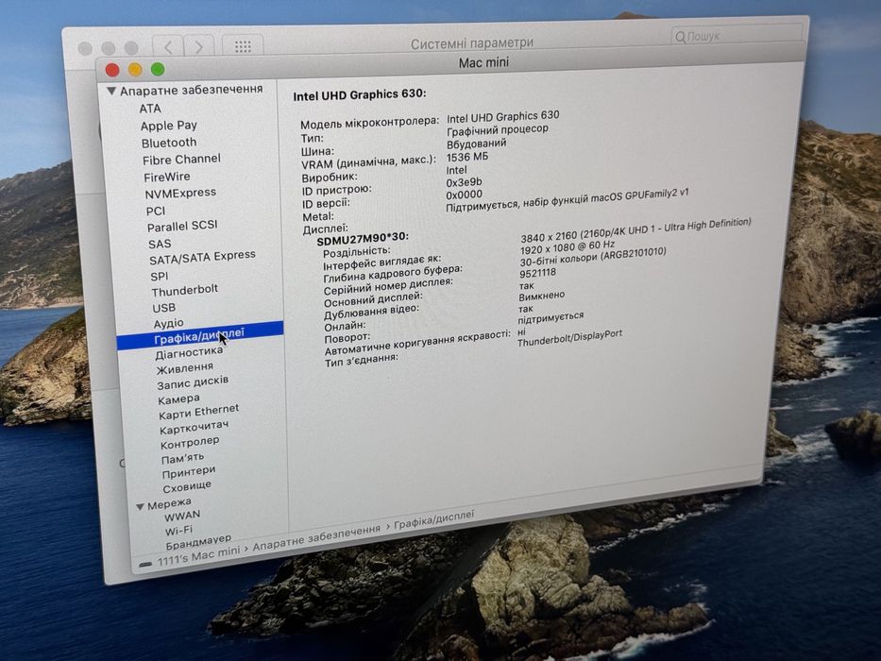Viewport: 881px width, 661px height.
Task: Select the highlighted Графіка/дисплеї row
Action: (200, 335)
